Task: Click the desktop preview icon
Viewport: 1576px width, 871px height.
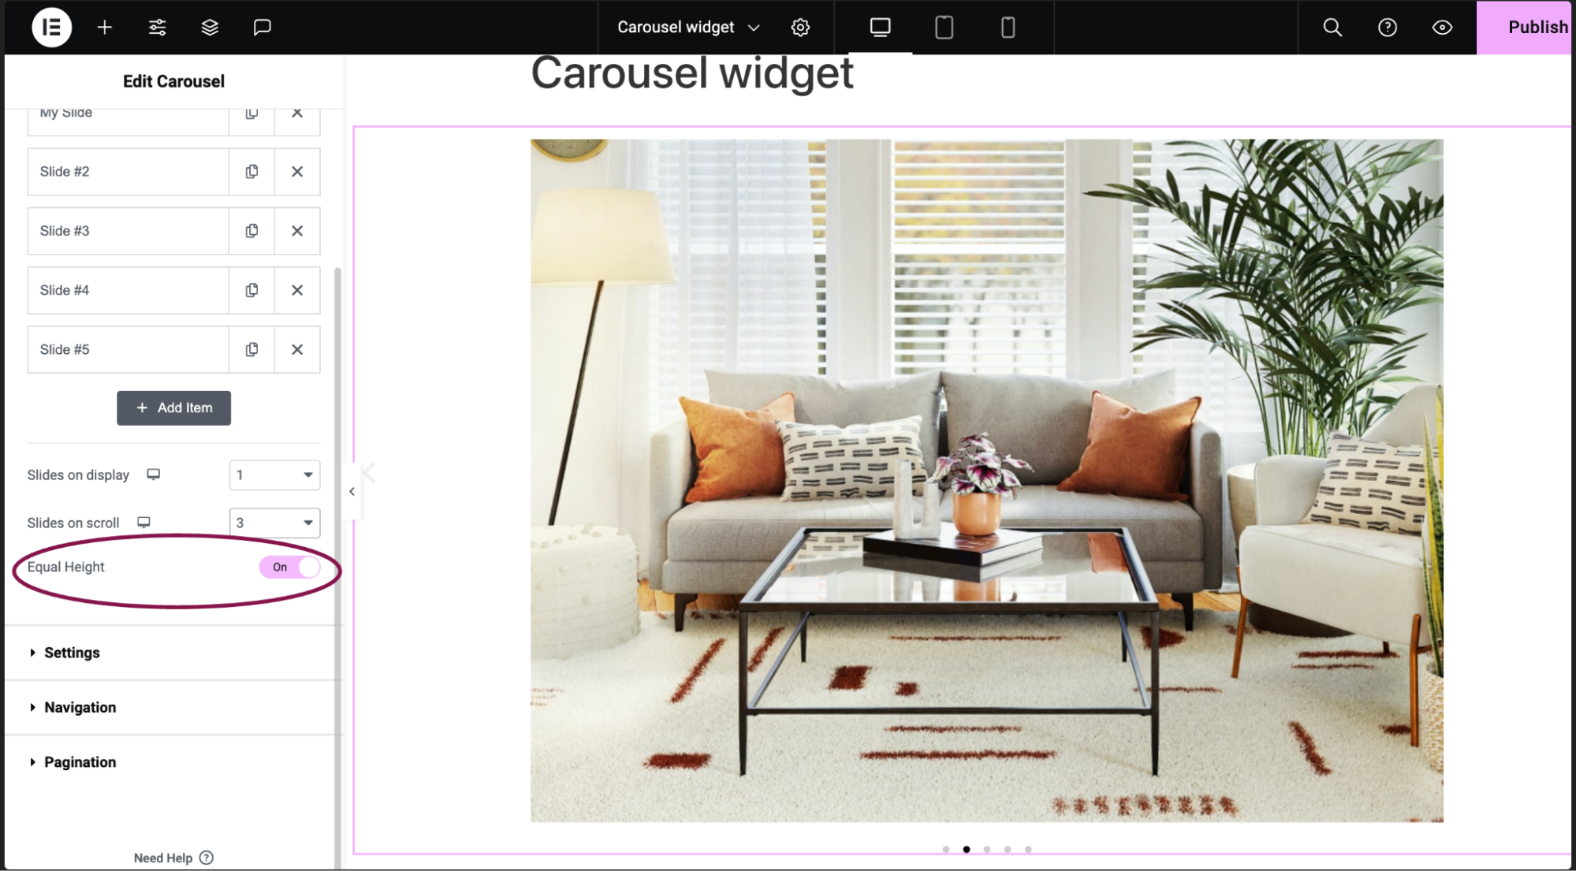Action: click(881, 27)
